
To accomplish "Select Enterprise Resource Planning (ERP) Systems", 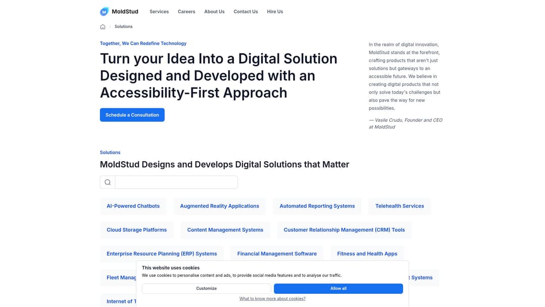I will click(161, 254).
